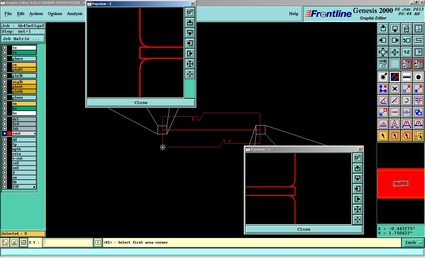The image size is (425, 258).
Task: Click the X Y coordinate input field
Action: tap(68, 242)
